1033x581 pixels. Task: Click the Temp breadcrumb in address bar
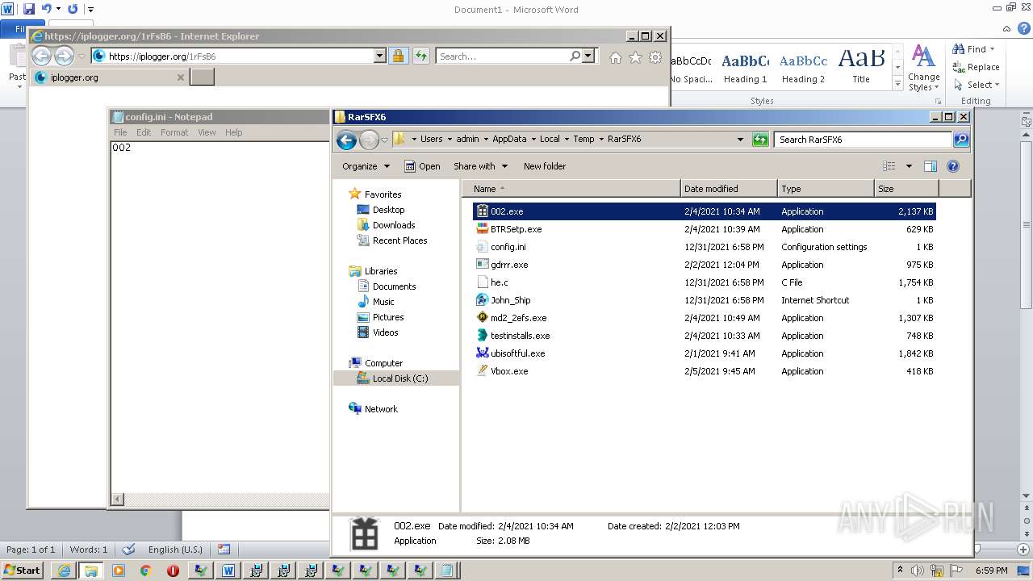pos(583,139)
